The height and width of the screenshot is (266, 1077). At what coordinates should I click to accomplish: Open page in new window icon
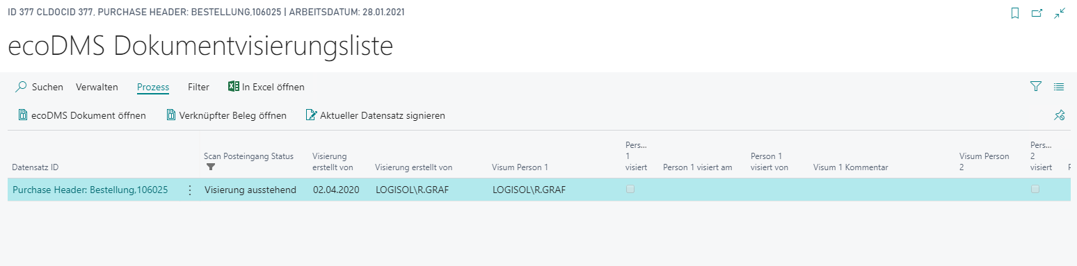tap(1037, 13)
